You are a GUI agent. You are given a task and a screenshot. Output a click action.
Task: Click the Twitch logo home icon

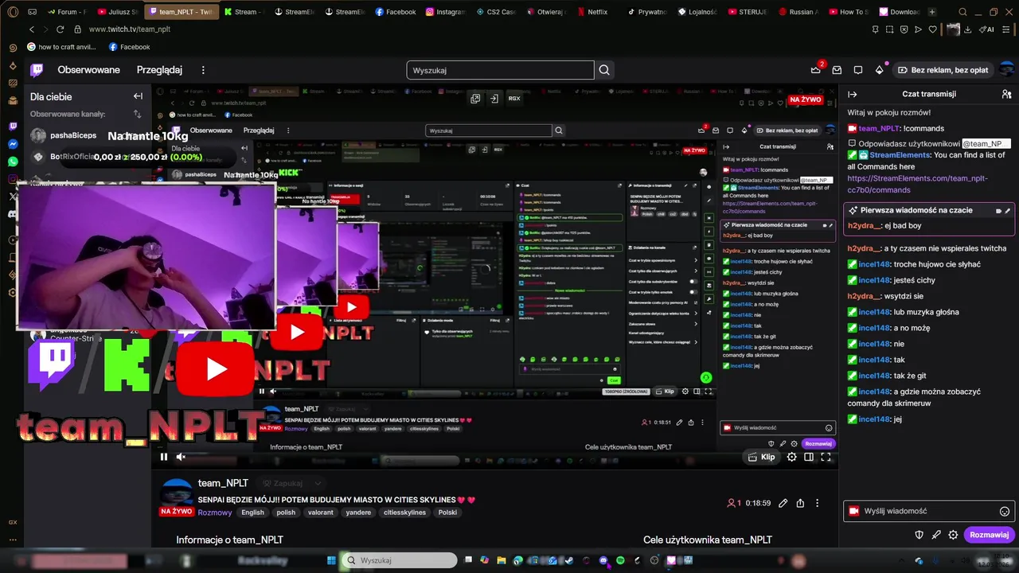pyautogui.click(x=37, y=70)
